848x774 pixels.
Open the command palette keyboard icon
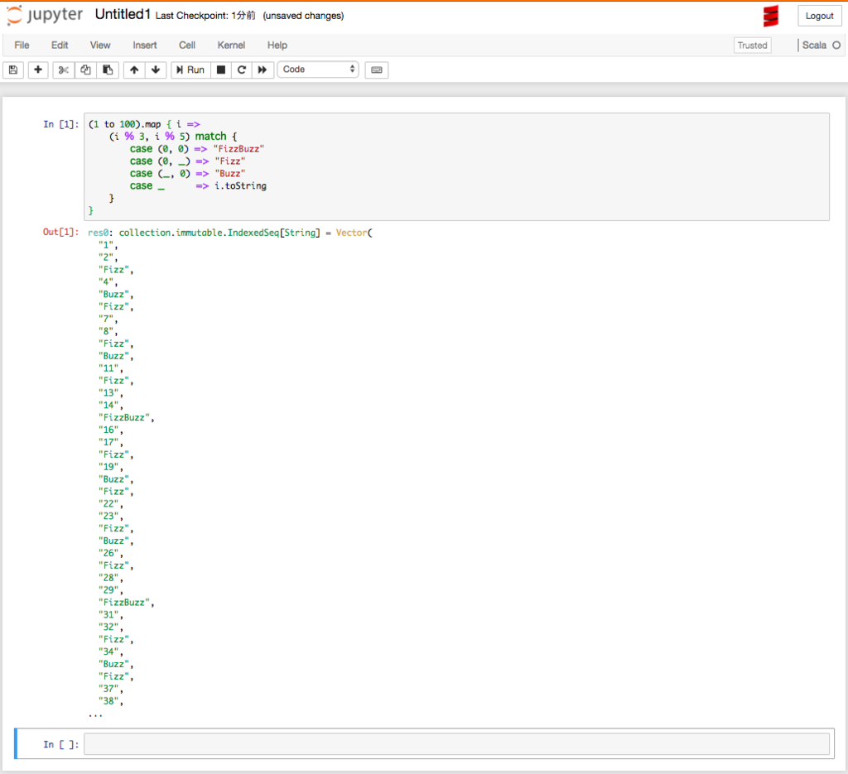click(376, 70)
